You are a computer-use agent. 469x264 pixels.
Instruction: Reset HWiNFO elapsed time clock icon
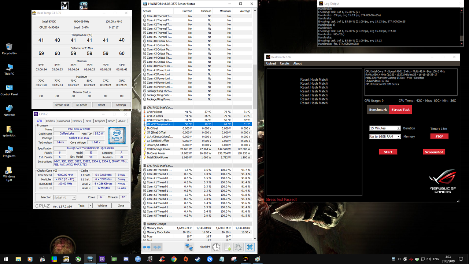pos(216,247)
